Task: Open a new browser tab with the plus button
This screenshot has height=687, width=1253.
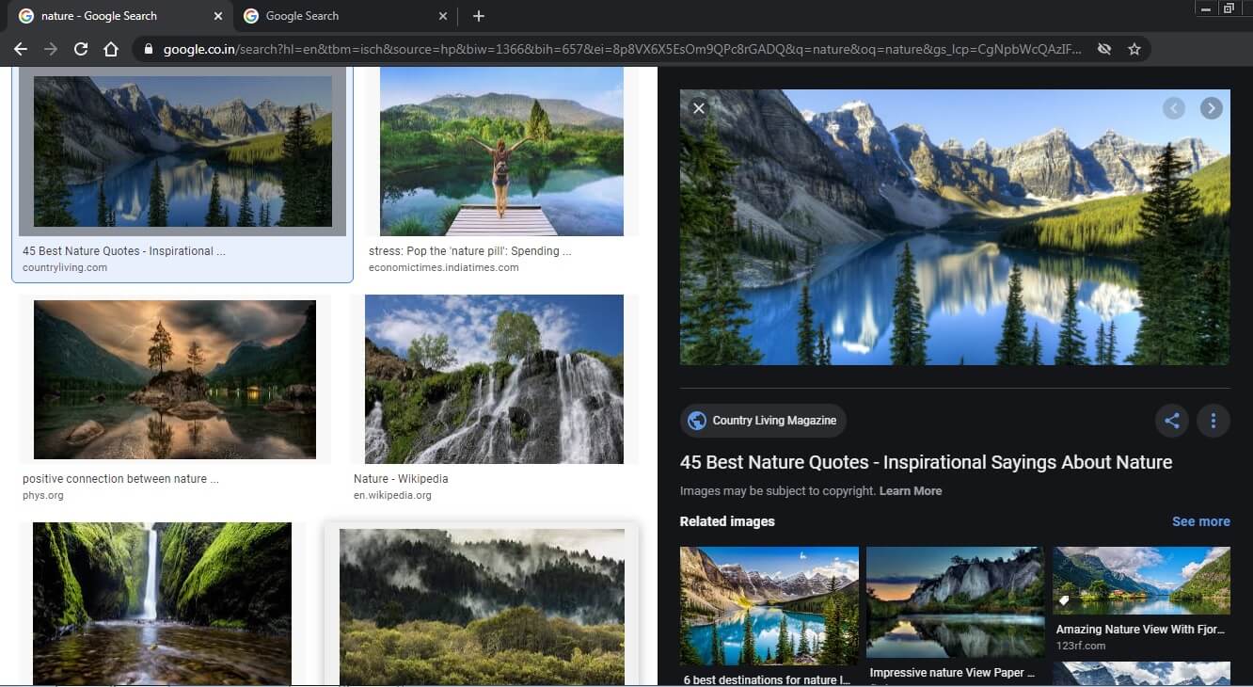Action: click(x=479, y=16)
